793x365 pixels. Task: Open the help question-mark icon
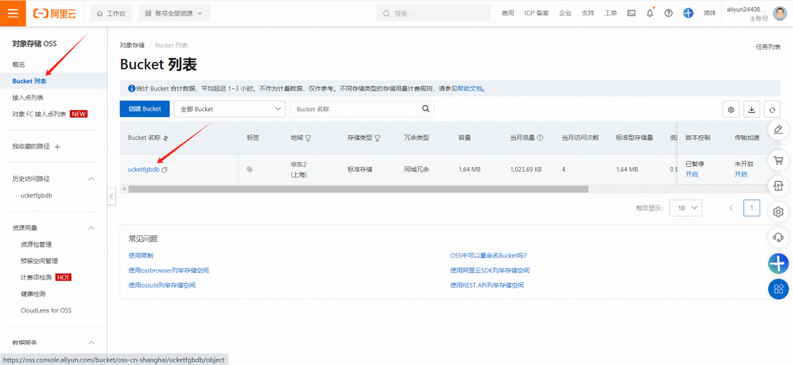(668, 13)
